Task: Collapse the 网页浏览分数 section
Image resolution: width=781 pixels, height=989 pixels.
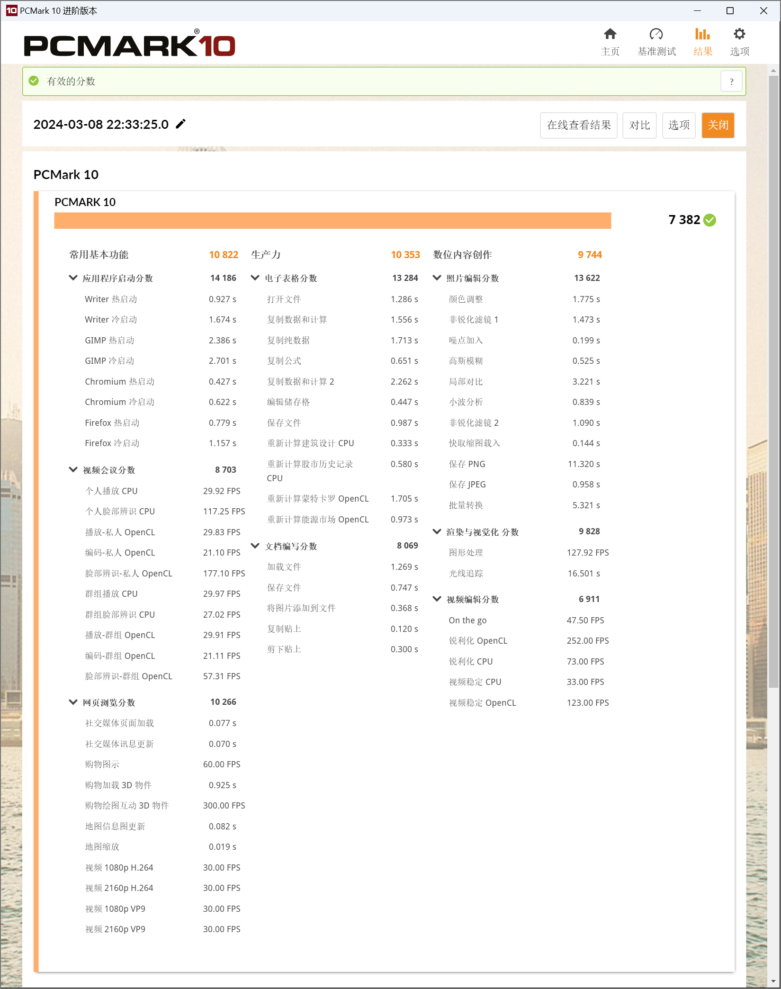Action: pos(73,702)
